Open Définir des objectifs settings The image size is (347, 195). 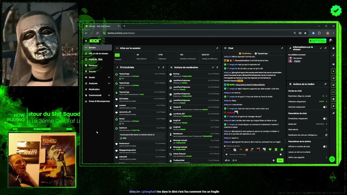[x=307, y=157]
